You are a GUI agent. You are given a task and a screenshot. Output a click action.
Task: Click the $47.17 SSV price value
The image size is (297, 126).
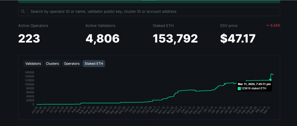pyautogui.click(x=238, y=39)
